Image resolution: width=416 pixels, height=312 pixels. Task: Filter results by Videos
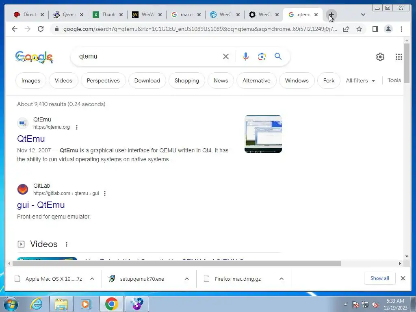63,80
